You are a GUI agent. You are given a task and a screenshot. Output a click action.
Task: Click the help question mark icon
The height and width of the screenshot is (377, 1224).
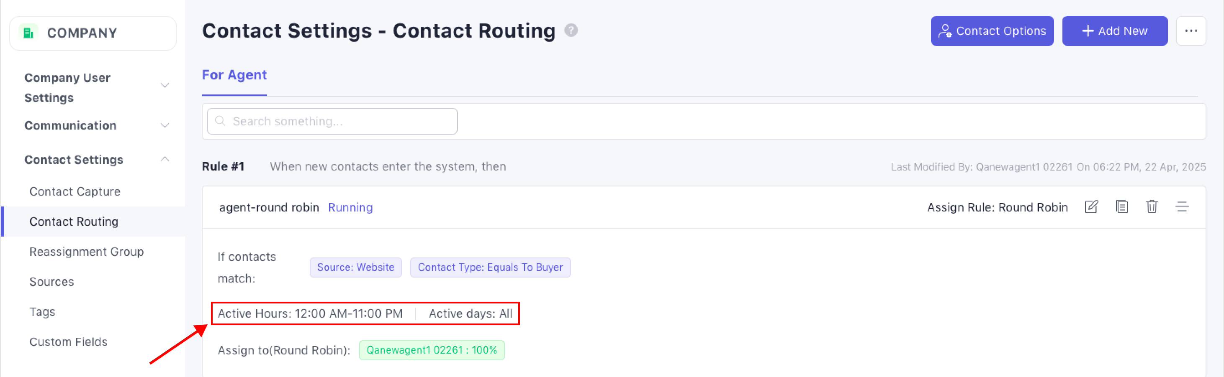pyautogui.click(x=571, y=31)
